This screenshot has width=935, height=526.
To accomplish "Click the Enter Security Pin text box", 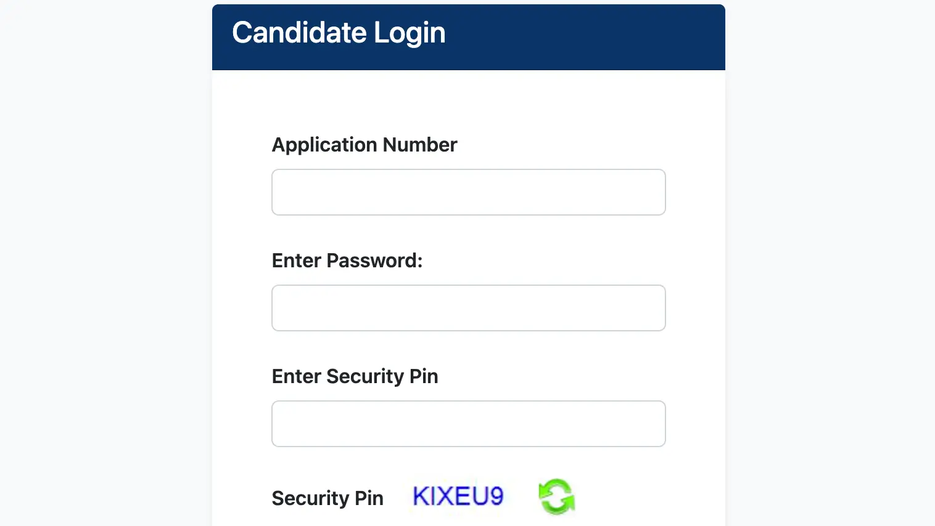I will [468, 423].
